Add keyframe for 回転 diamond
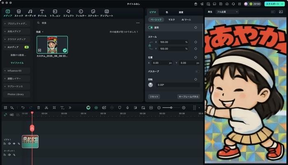Viewport: 288px width, 165px height. (x=195, y=79)
